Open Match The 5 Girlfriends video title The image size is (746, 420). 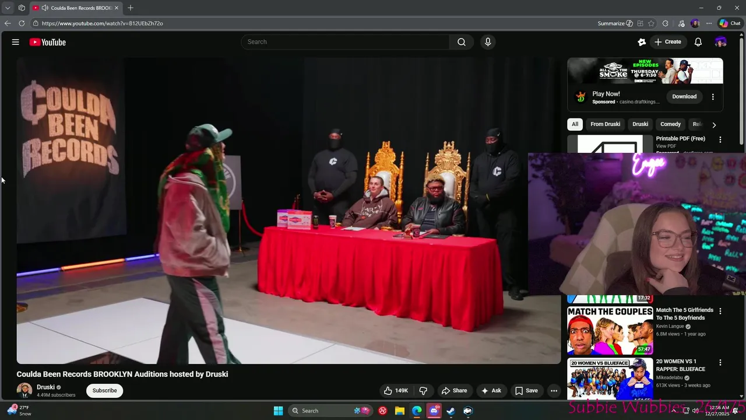685,314
